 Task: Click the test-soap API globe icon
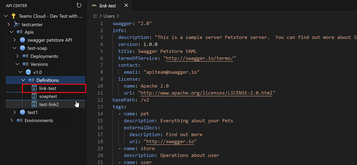pyautogui.click(x=22, y=48)
